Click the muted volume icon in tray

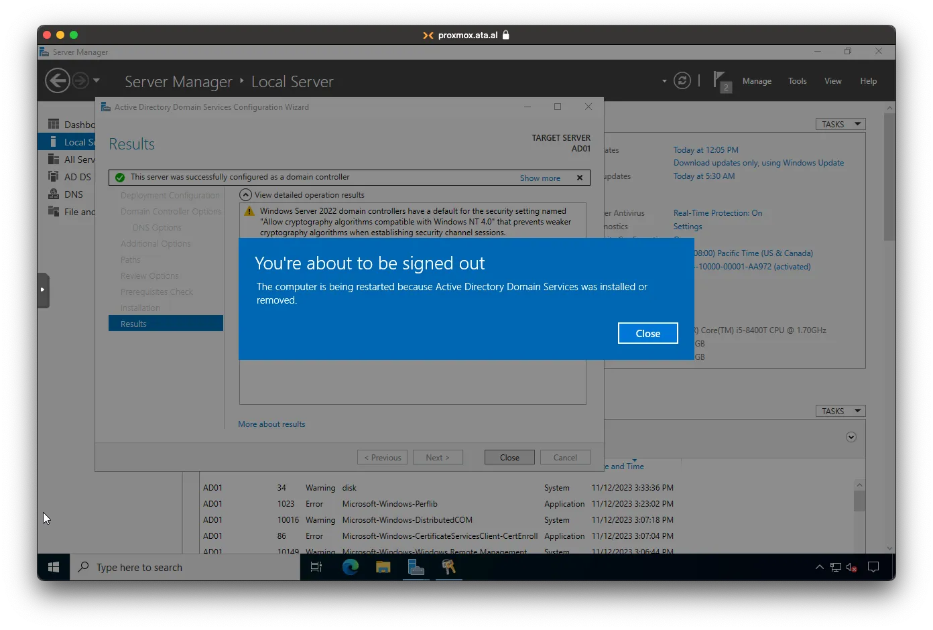click(851, 567)
